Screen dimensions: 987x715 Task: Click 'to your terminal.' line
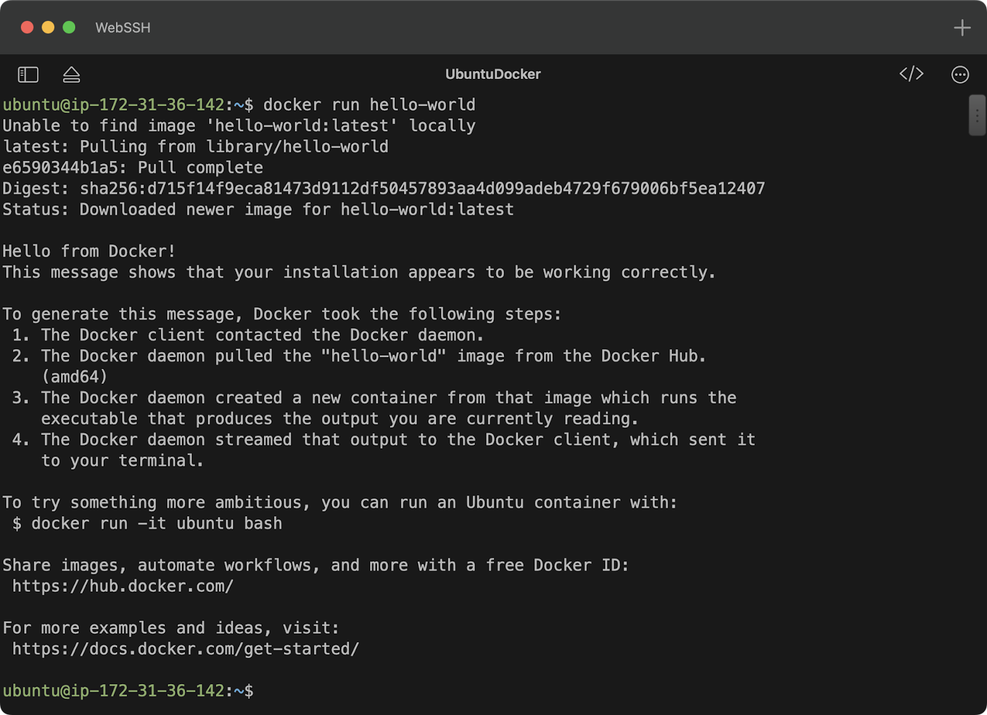122,461
